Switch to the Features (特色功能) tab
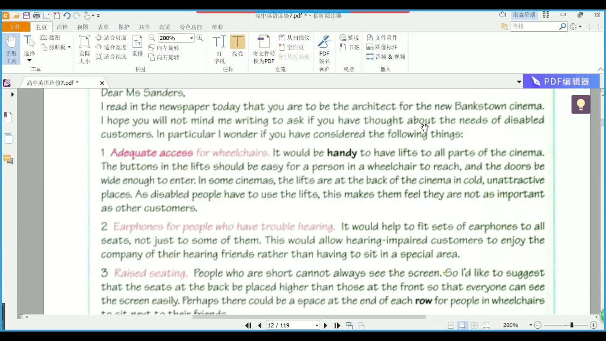Screen dimensions: 606x341 point(191,27)
